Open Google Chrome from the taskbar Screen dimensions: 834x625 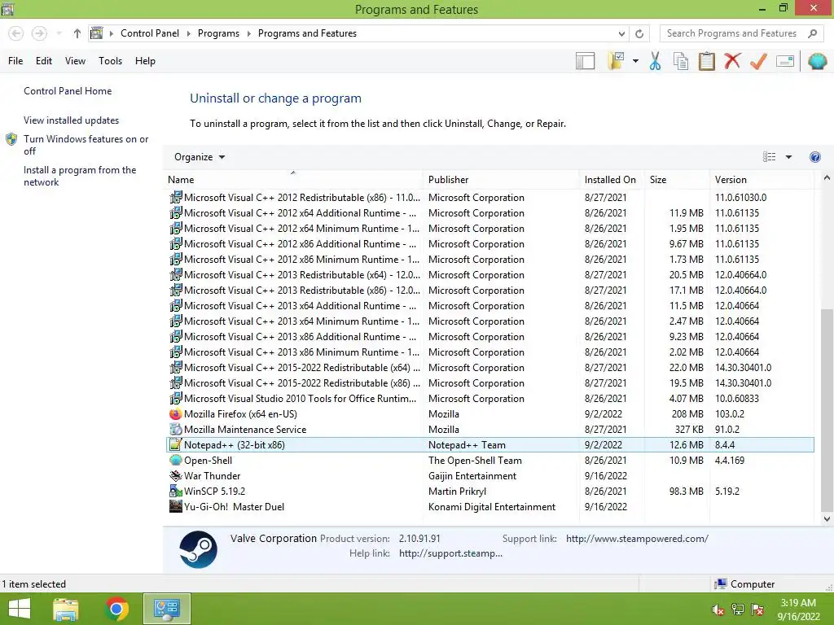pos(116,609)
